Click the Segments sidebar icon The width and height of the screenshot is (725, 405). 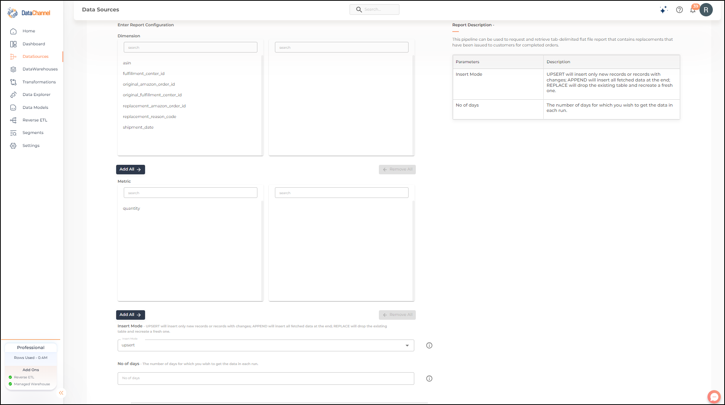pos(13,133)
